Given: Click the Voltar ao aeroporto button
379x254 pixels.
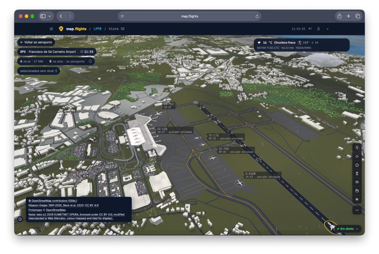Looking at the screenshot, I should coord(36,42).
